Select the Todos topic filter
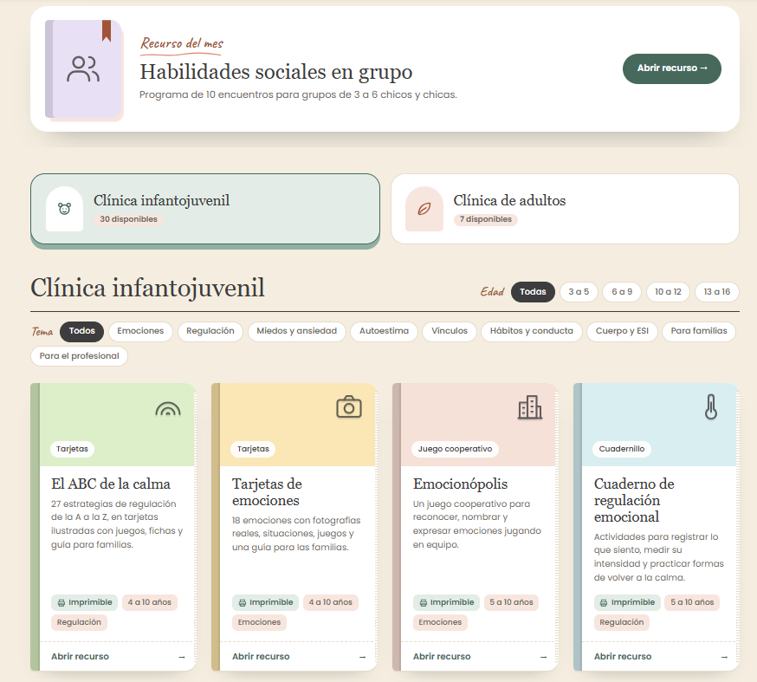 81,331
